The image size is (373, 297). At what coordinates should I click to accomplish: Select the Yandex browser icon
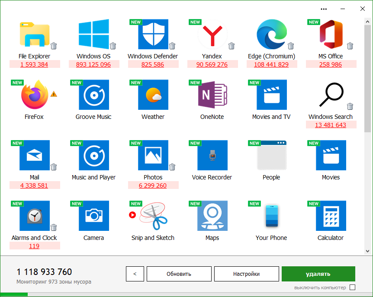pyautogui.click(x=212, y=34)
